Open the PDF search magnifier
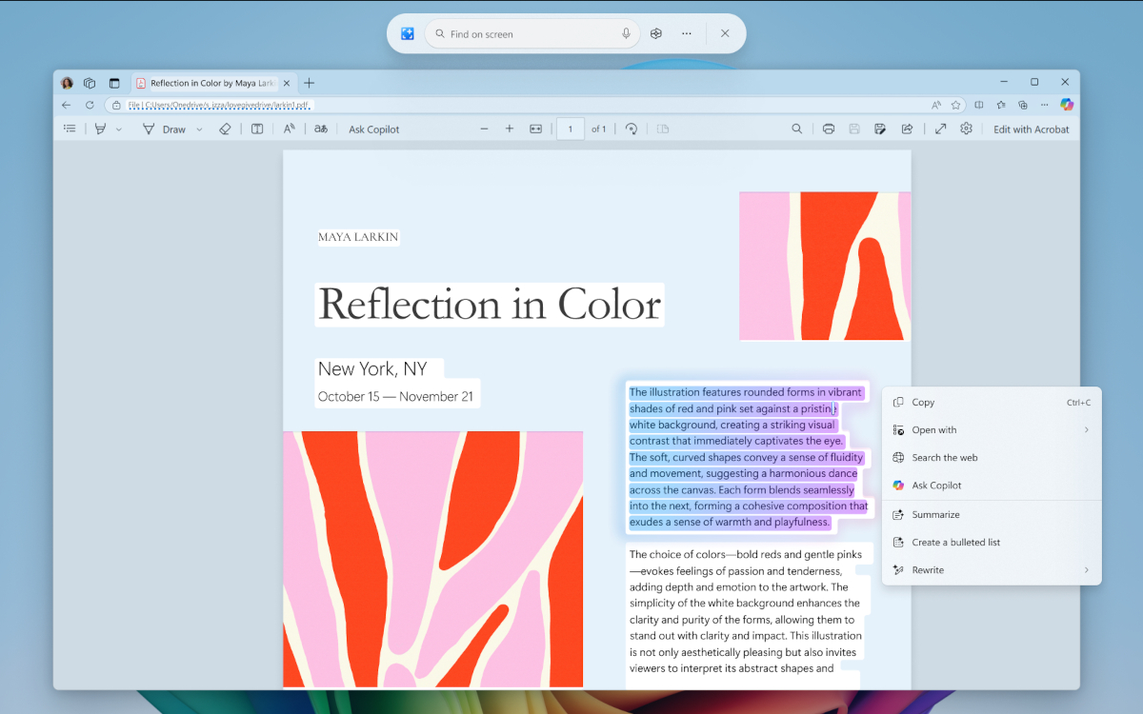 pyautogui.click(x=797, y=129)
